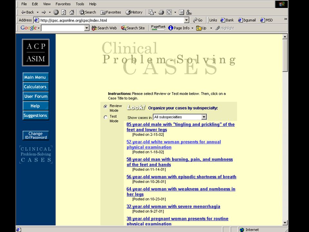
Task: Open 64-year-old woman weakness case
Action: [x=181, y=191]
